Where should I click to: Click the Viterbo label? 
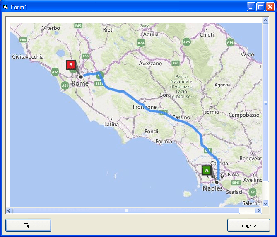51,28
